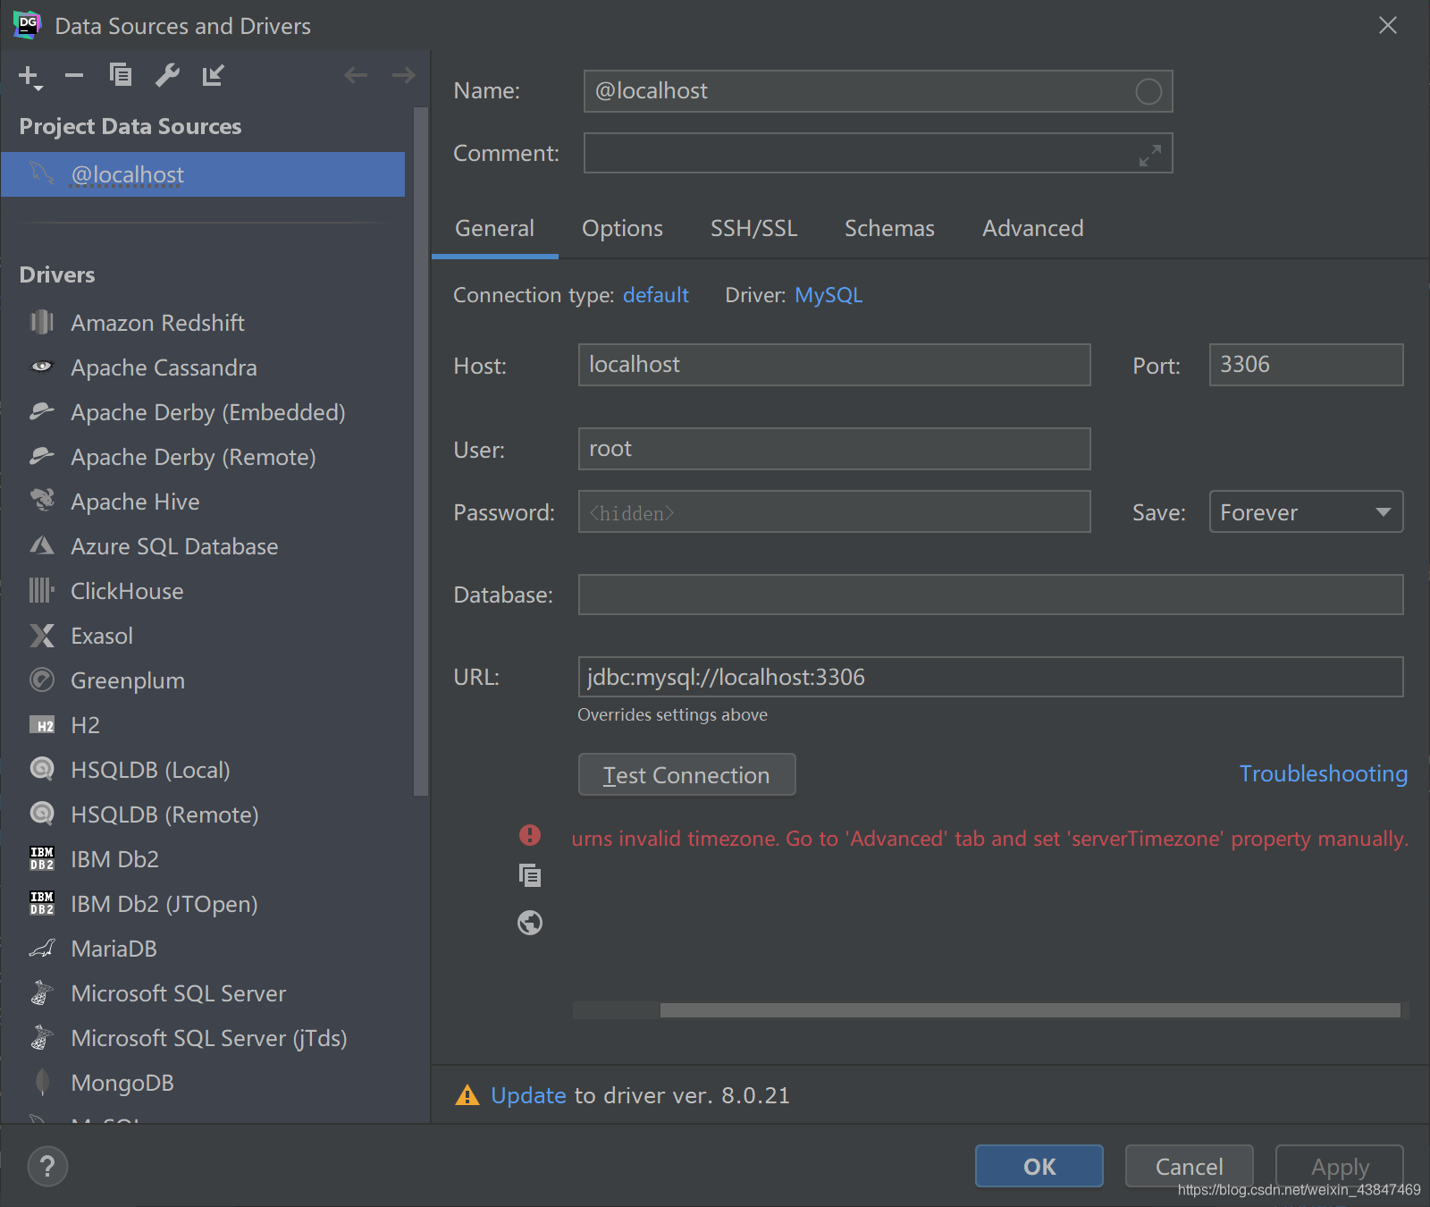Viewport: 1430px width, 1207px height.
Task: Select the Apache Derby (Embedded) driver
Action: 203,412
